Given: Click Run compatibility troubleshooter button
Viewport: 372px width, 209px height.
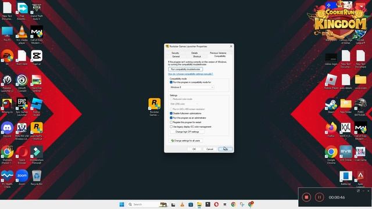Looking at the screenshot, I should 185,69.
